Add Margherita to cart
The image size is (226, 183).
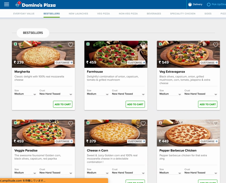(x=63, y=104)
